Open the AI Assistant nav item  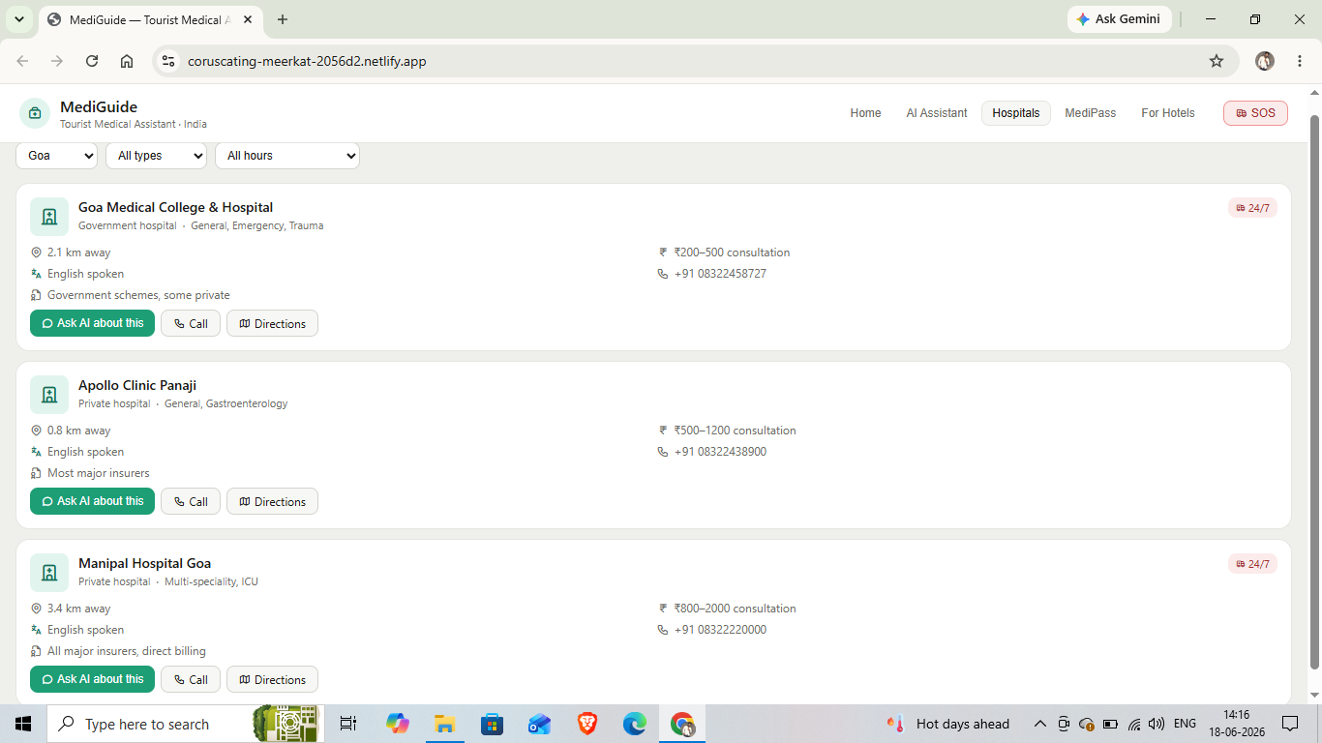click(x=937, y=113)
